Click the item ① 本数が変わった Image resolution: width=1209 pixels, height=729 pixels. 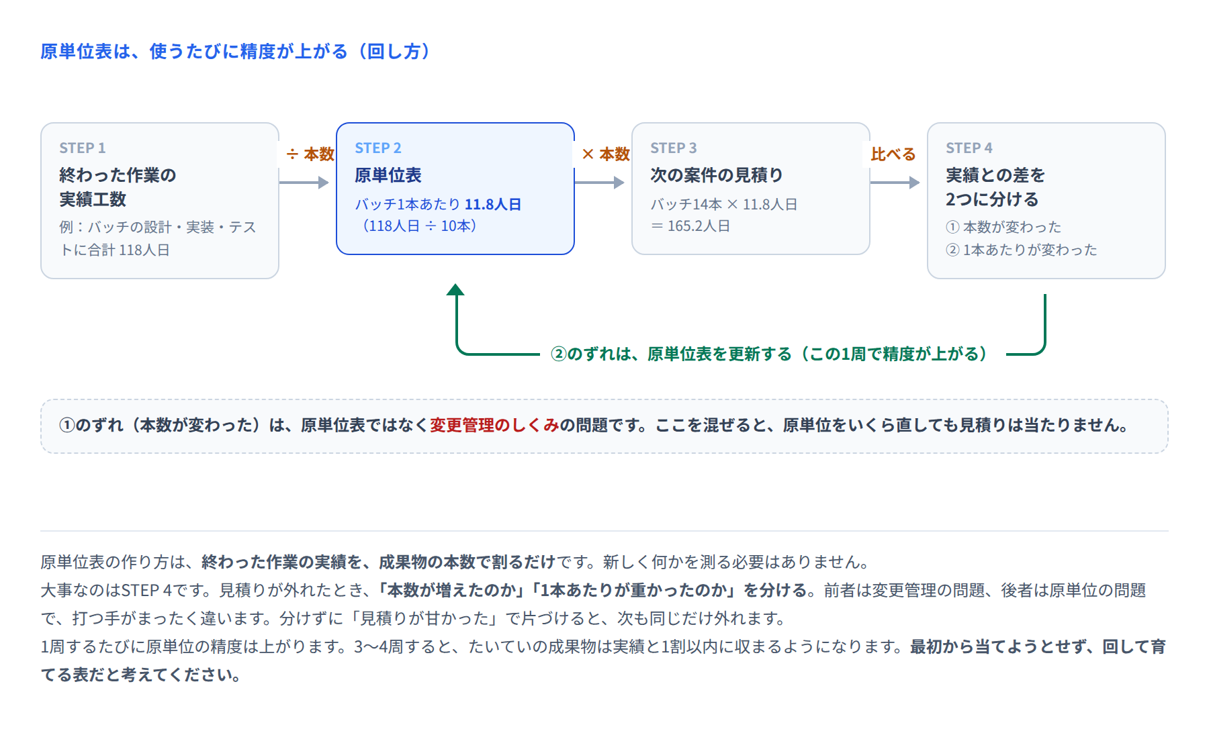point(1003,228)
